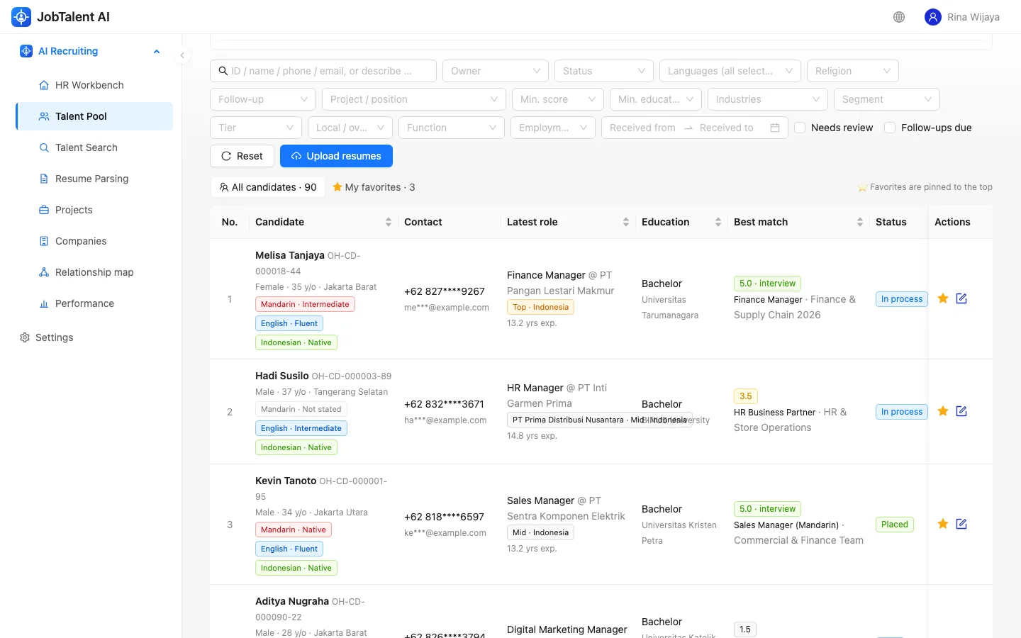This screenshot has height=638, width=1021.
Task: Switch to My favorites tab
Action: [x=373, y=187]
